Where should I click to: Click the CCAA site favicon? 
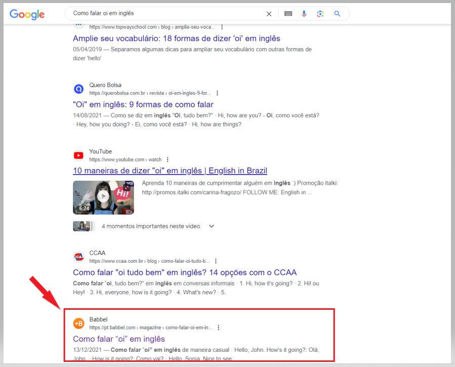coord(78,257)
